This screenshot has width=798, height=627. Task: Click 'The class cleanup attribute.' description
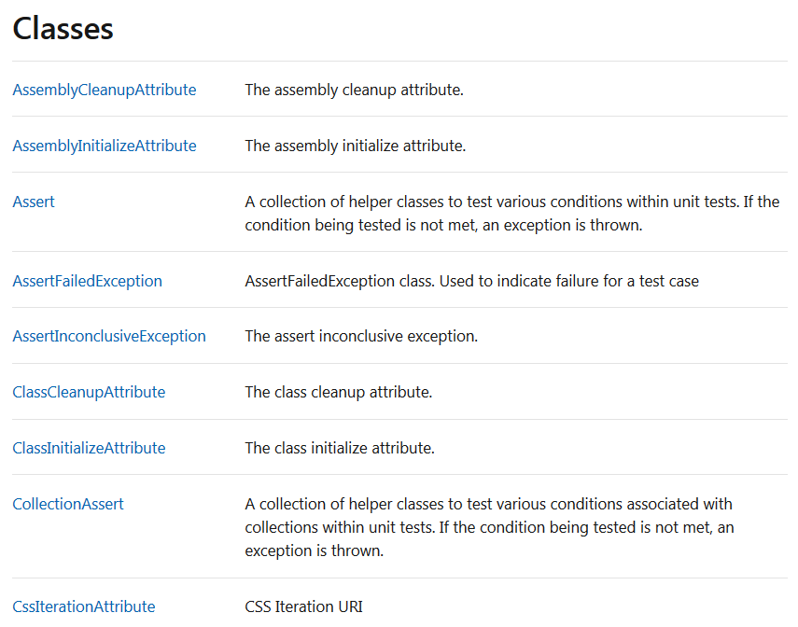pos(339,392)
